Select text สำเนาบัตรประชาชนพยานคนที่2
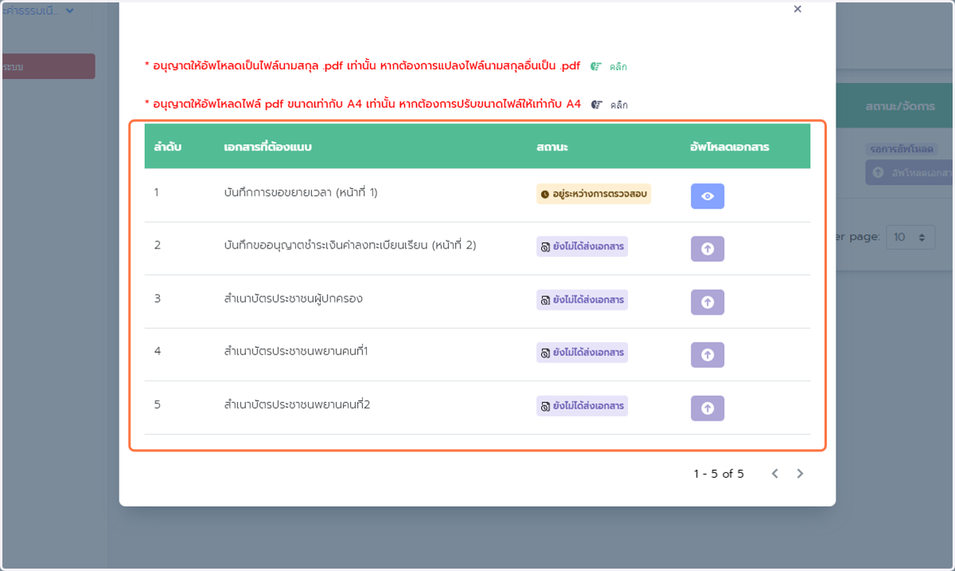955x571 pixels. pyautogui.click(x=298, y=405)
